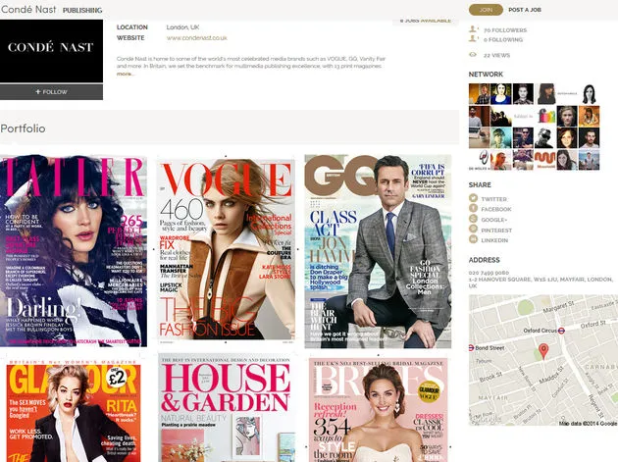Image resolution: width=618 pixels, height=462 pixels.
Task: Open the De Wolfe logo network member
Action: pos(479,160)
